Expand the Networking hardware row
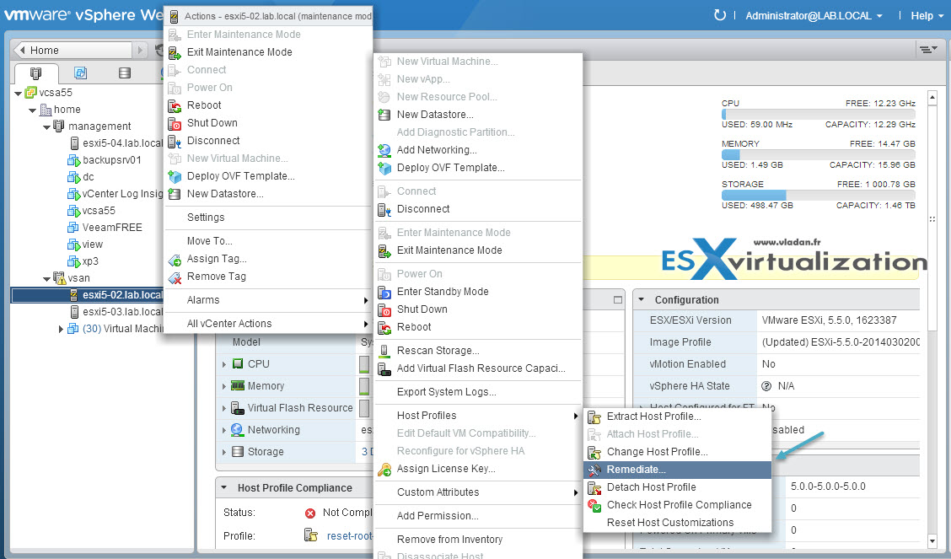 click(x=224, y=430)
